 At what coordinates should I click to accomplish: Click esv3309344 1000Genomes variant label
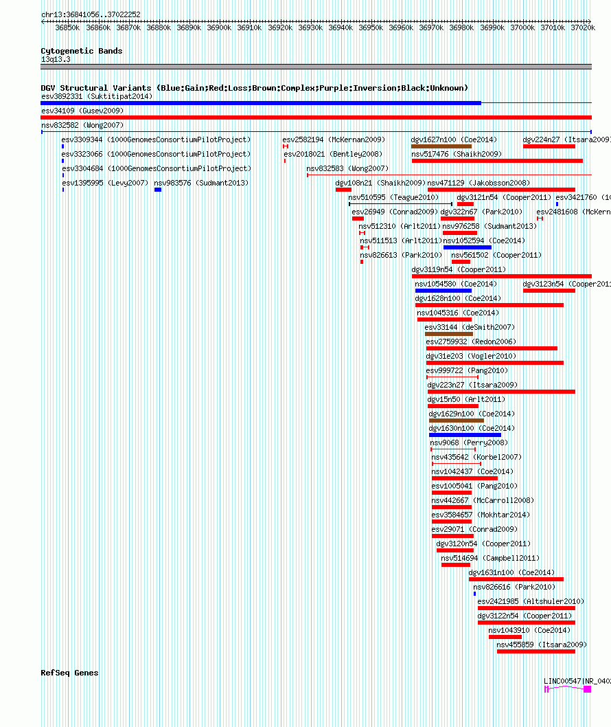click(x=156, y=139)
